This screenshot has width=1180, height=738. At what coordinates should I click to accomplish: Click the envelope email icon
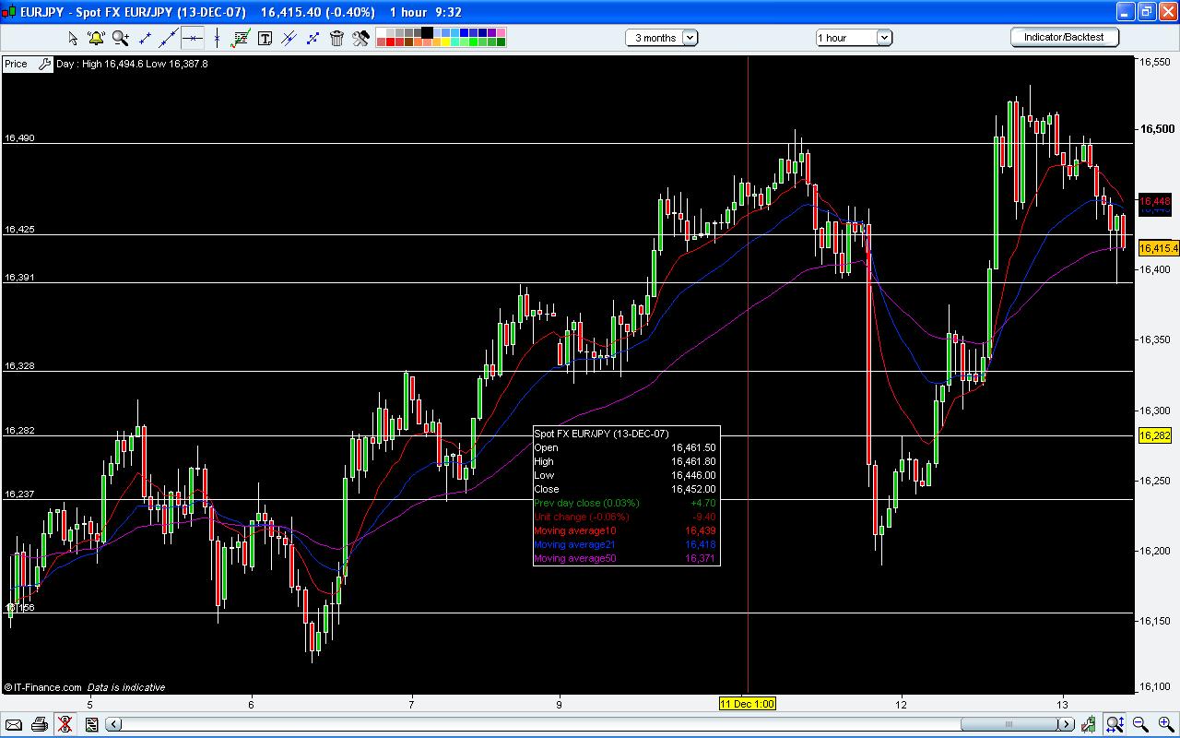click(14, 724)
